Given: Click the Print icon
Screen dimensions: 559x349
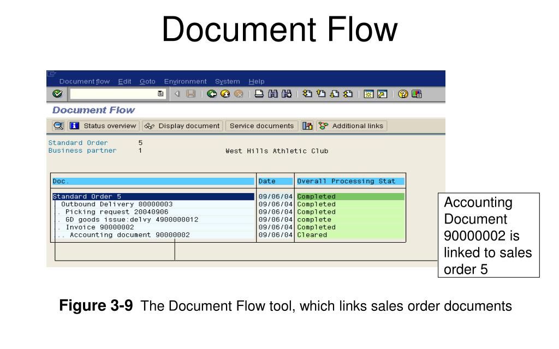Looking at the screenshot, I should pos(259,94).
